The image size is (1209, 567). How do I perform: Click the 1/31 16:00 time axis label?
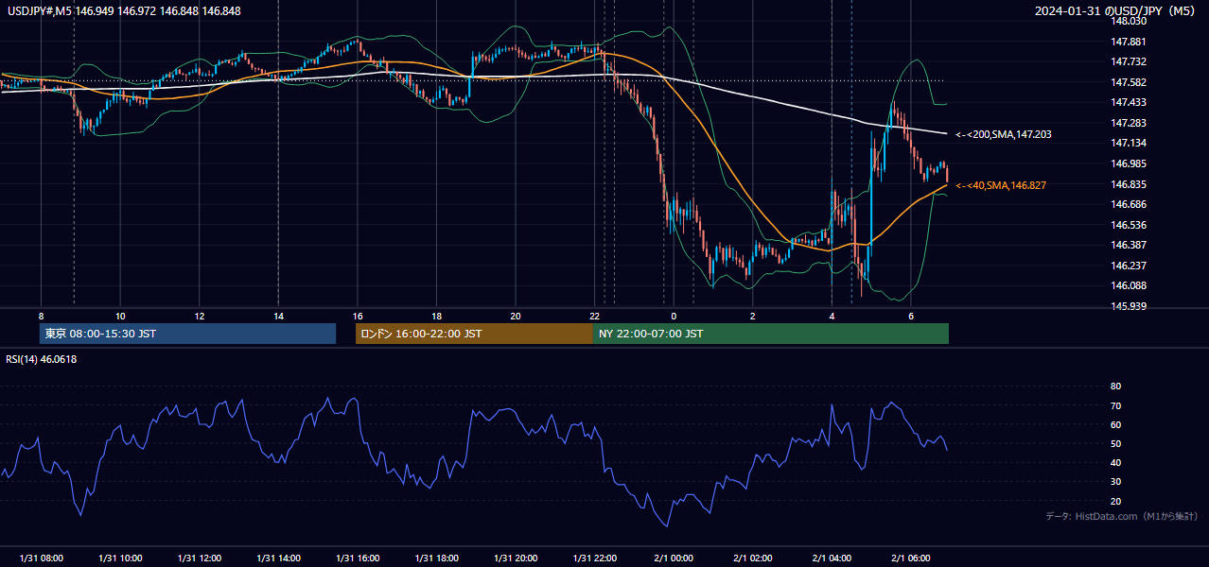[x=358, y=558]
